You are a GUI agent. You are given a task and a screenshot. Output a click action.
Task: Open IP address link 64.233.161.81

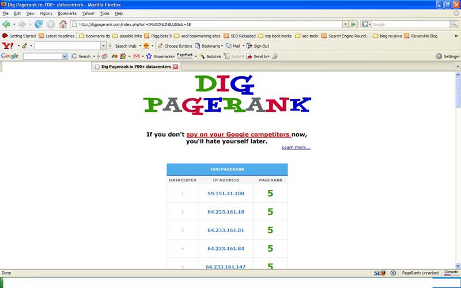point(226,230)
